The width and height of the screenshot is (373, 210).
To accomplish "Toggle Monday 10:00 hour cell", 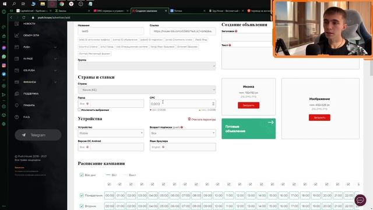I will pyautogui.click(x=218, y=195).
